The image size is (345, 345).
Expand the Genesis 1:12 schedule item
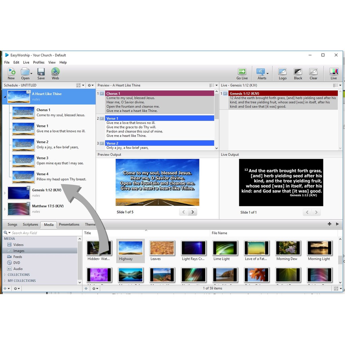(5, 193)
